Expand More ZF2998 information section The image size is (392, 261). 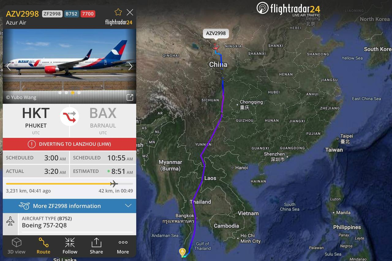(70, 206)
